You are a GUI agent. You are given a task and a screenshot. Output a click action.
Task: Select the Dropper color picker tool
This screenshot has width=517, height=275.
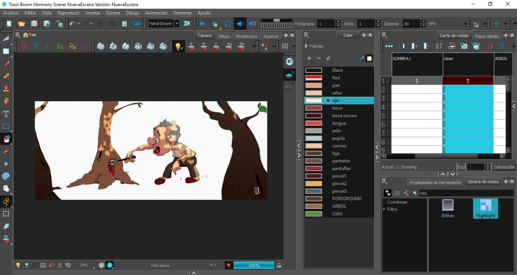pyautogui.click(x=6, y=151)
